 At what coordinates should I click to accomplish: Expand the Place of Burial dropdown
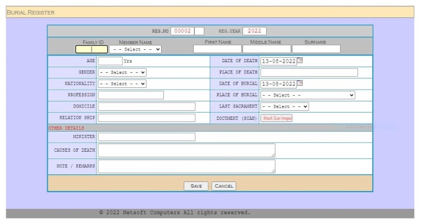tap(308, 95)
